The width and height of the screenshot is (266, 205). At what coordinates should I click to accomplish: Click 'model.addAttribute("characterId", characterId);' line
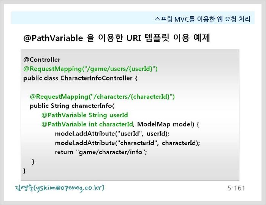click(x=127, y=143)
